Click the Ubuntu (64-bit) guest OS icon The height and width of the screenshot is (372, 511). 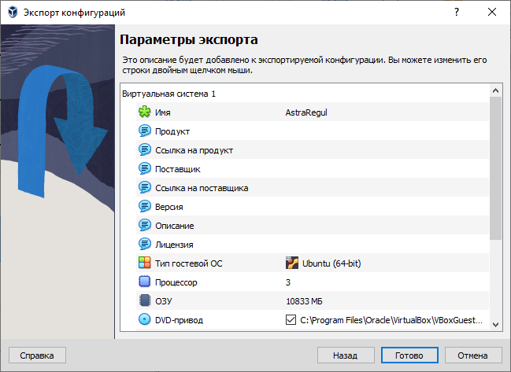coord(291,263)
